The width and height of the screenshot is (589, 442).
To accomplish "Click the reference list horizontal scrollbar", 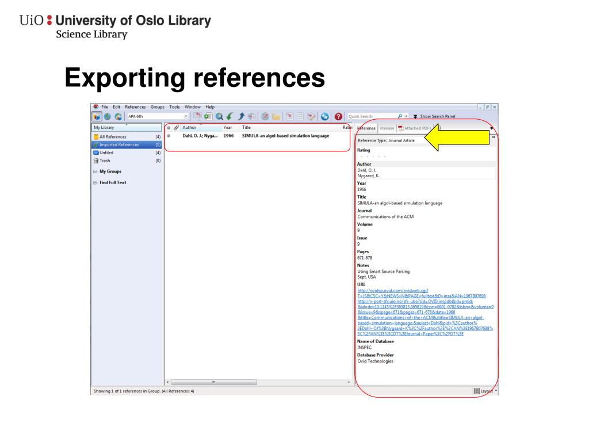I will coord(214,382).
